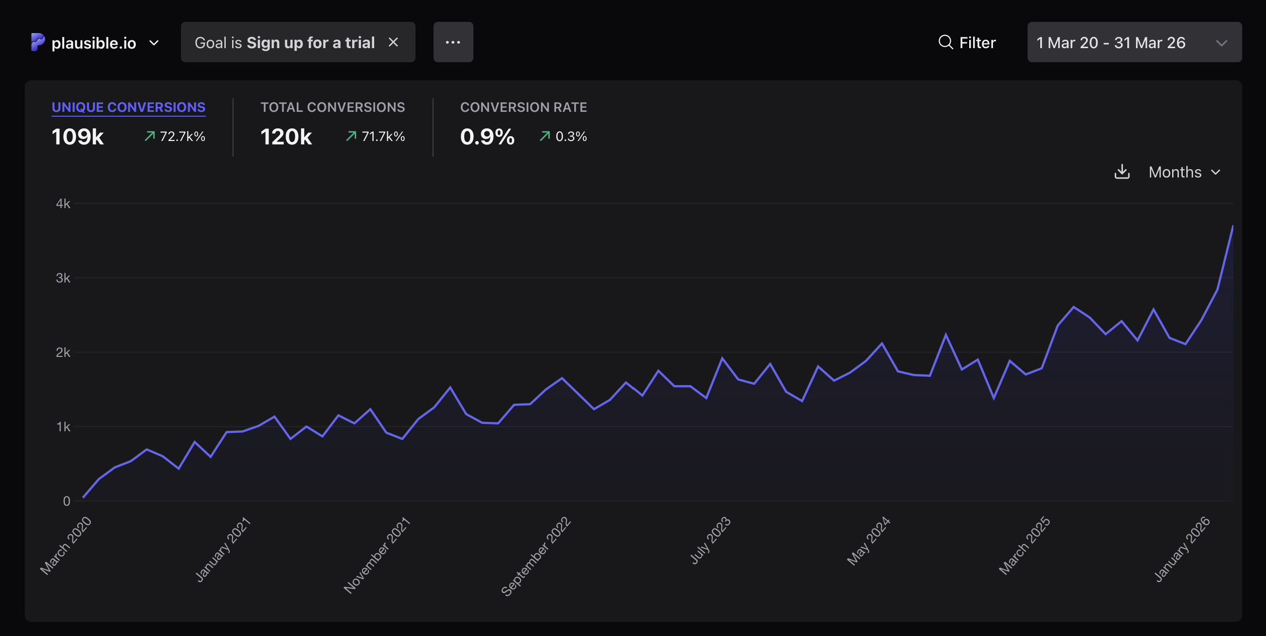1266x636 pixels.
Task: Click the conversion rate green trend arrow
Action: pyautogui.click(x=544, y=136)
